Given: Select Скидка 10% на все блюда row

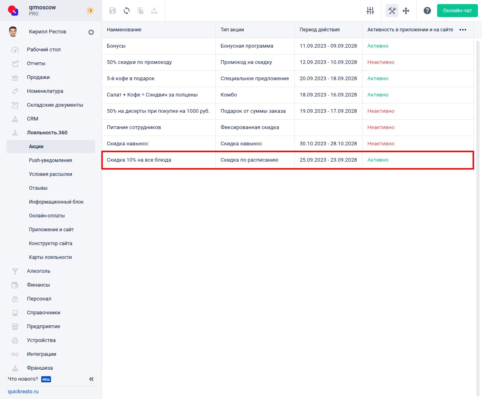Looking at the screenshot, I should pos(287,160).
